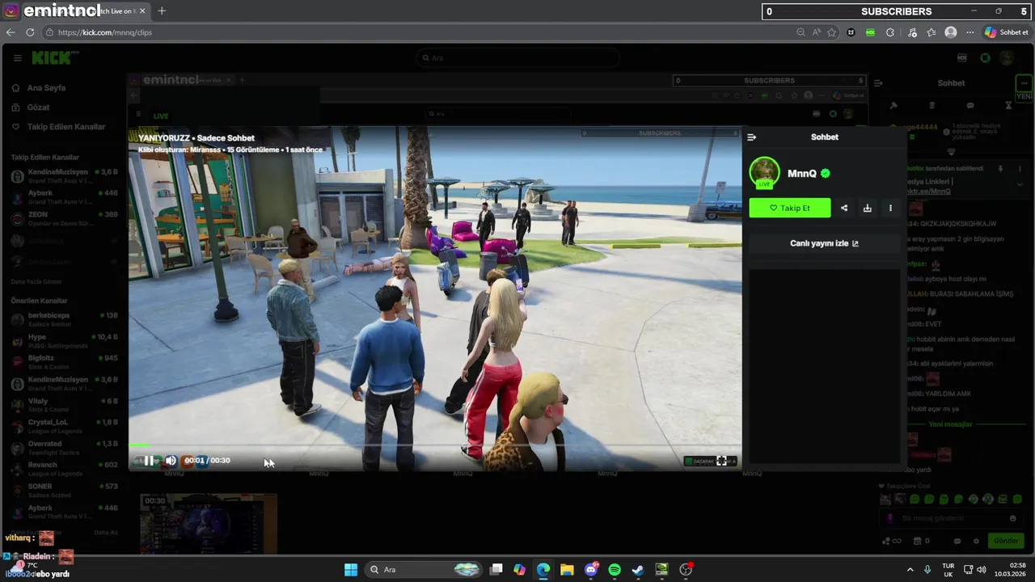Share the clip using share icon
Screen dimensions: 1035x582
tap(844, 208)
